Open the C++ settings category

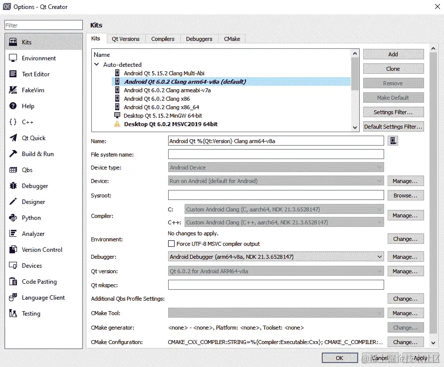tap(43, 122)
